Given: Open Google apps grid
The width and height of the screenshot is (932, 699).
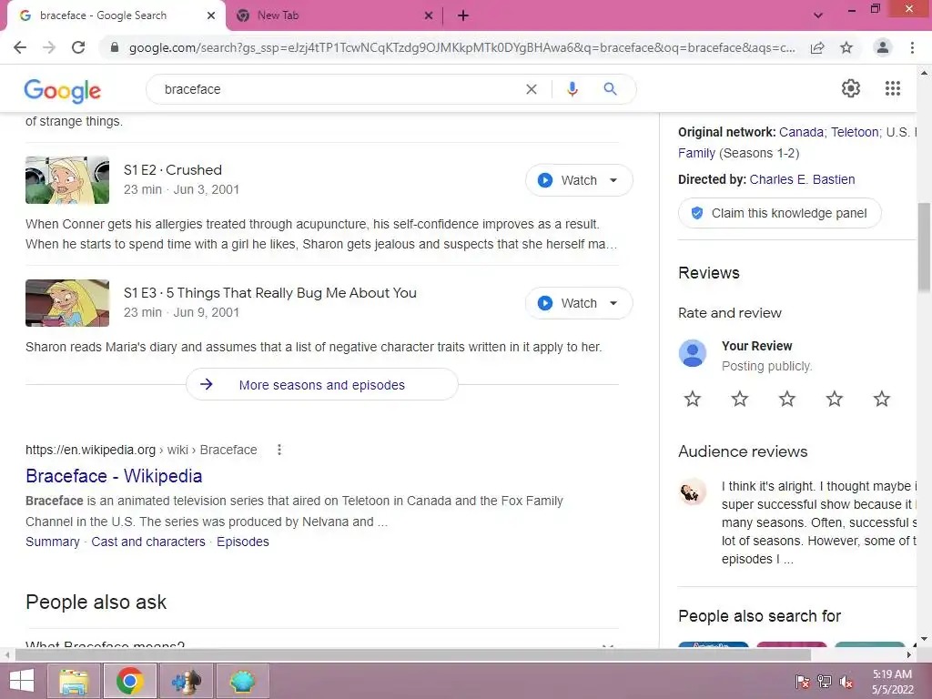Looking at the screenshot, I should pos(892,88).
